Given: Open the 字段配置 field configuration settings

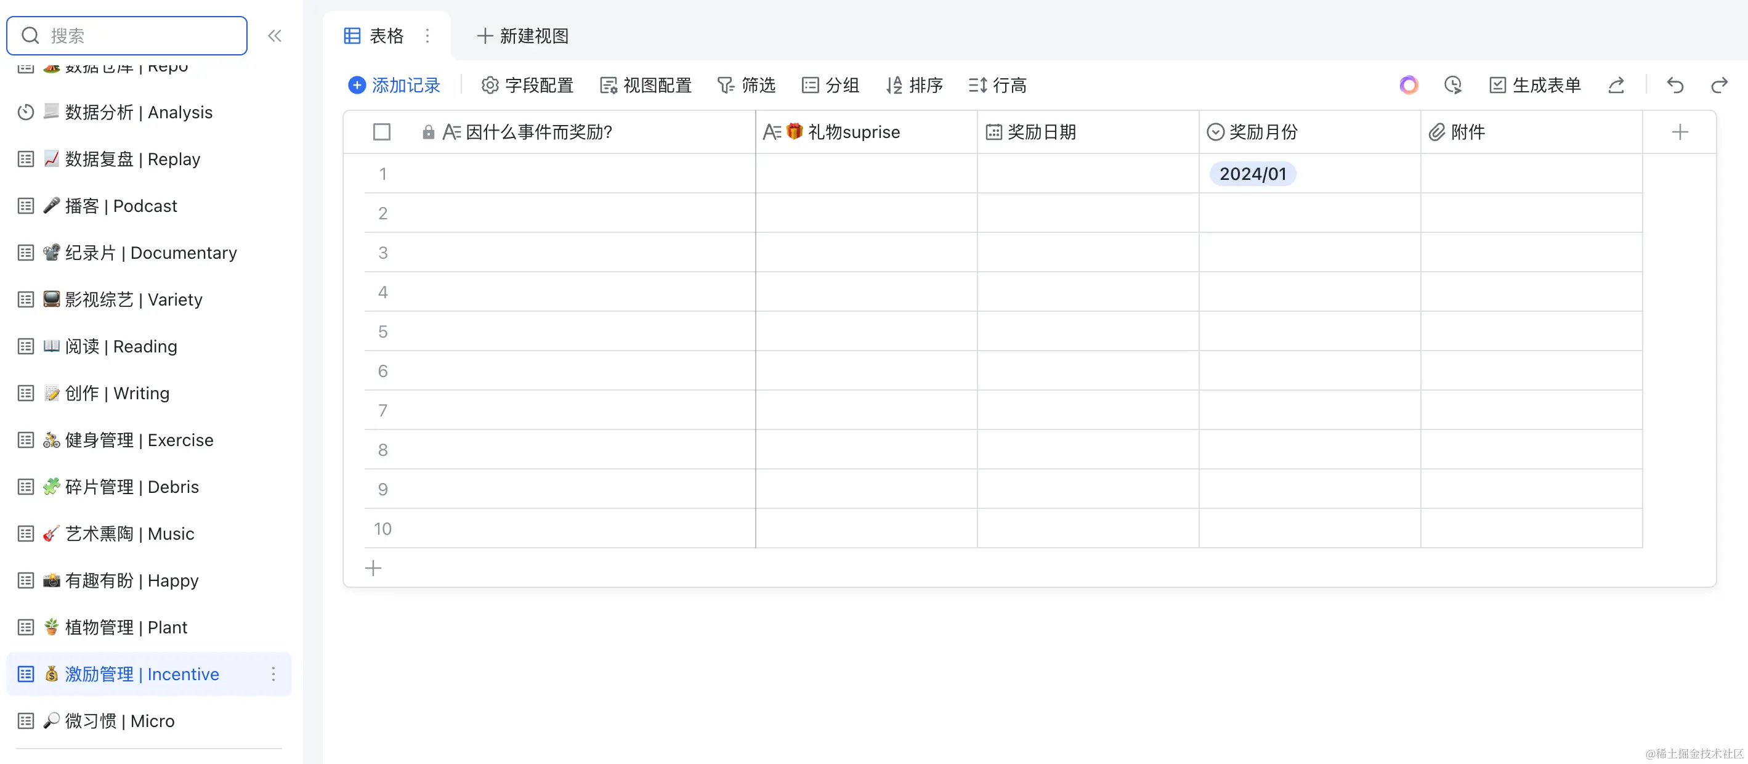Looking at the screenshot, I should point(527,85).
